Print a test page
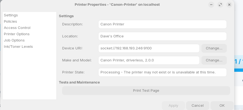The height and width of the screenshot is (110, 243). tap(146, 91)
